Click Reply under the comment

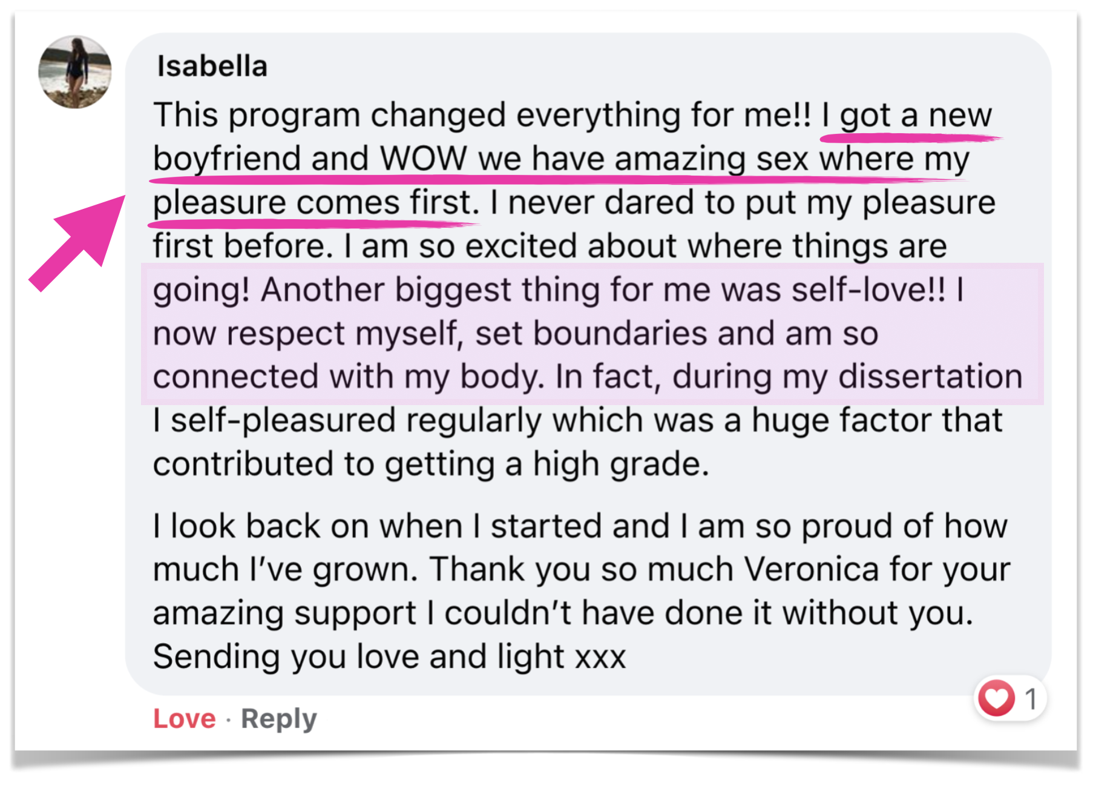[x=278, y=719]
